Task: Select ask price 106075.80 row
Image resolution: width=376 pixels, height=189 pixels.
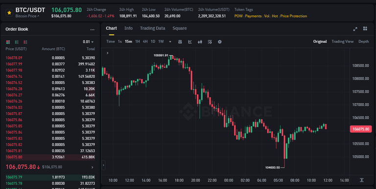Action: pos(50,157)
